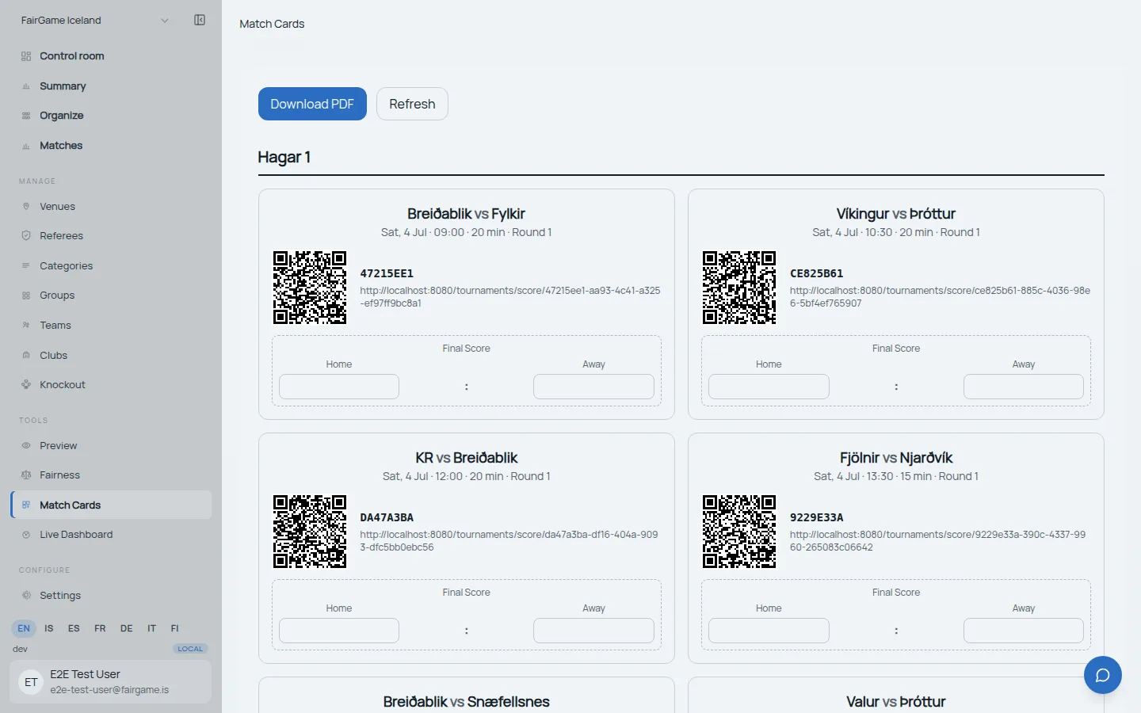The height and width of the screenshot is (713, 1141).
Task: Click the Víkingur vs Þróttur QR code
Action: pos(739,288)
